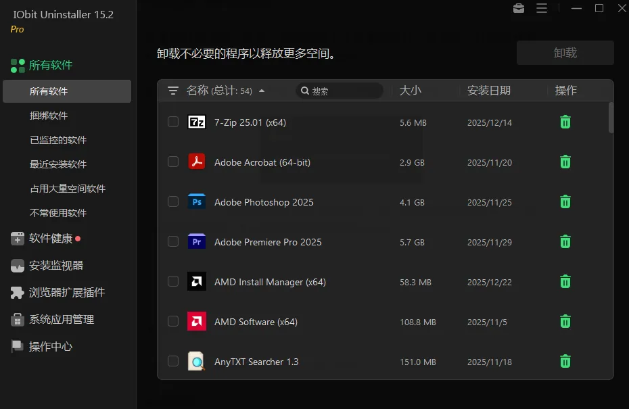
Task: Click the AnyTXT Searcher icon
Action: click(x=197, y=361)
